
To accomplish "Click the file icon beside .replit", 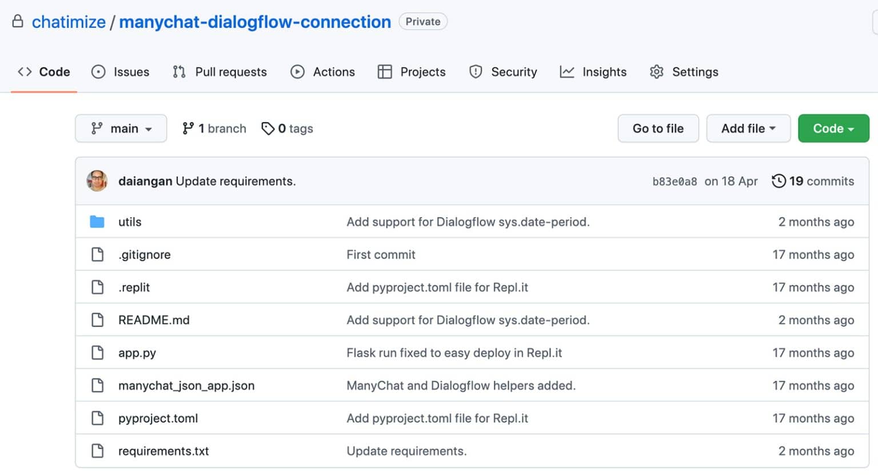I will click(98, 287).
